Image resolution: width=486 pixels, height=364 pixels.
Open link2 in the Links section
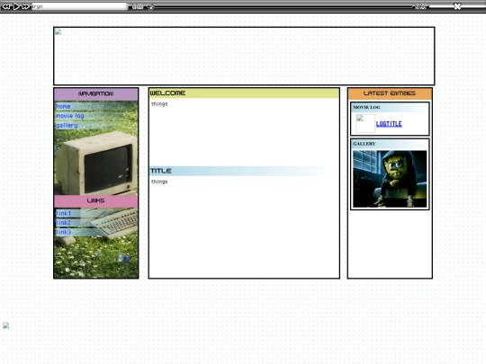64,223
